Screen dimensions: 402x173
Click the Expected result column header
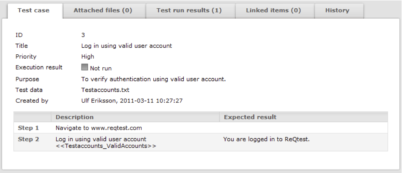click(x=250, y=117)
